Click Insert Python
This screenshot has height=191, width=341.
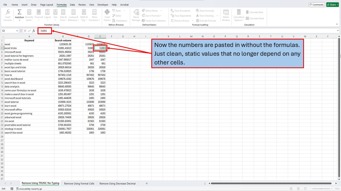pos(107,15)
